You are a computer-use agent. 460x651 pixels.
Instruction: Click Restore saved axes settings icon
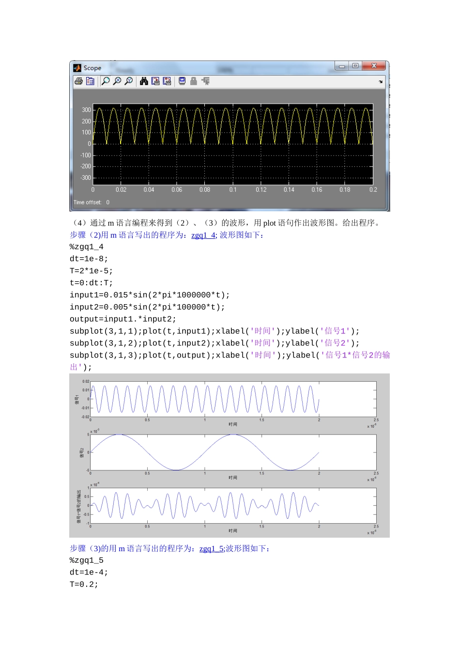[167, 81]
